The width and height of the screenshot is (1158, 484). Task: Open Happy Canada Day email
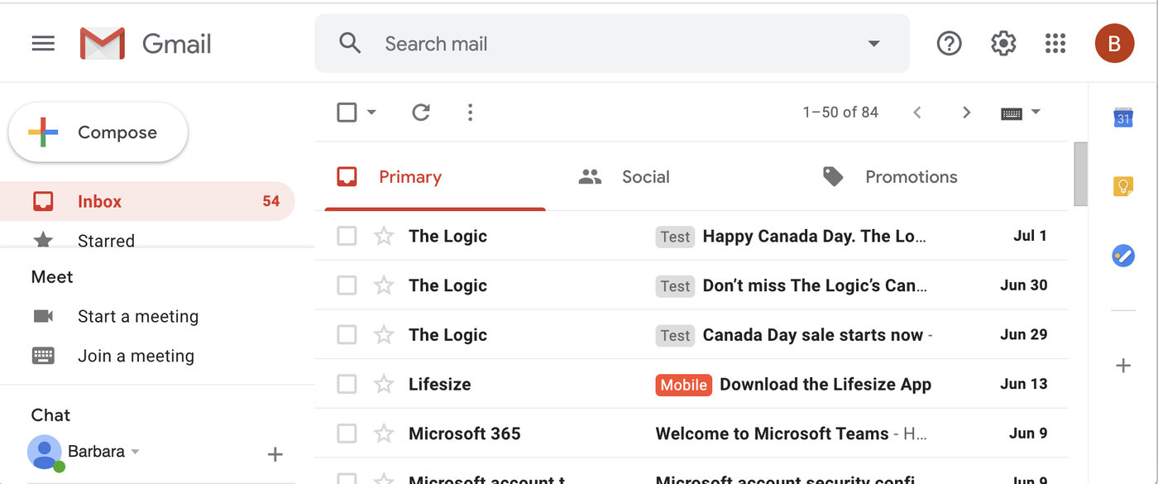click(691, 236)
